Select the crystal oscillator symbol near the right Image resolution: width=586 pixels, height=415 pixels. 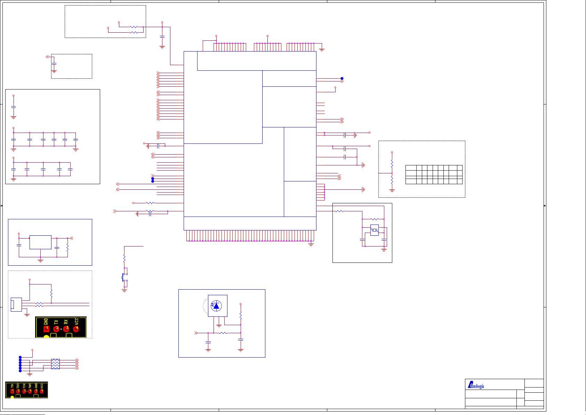pos(375,230)
